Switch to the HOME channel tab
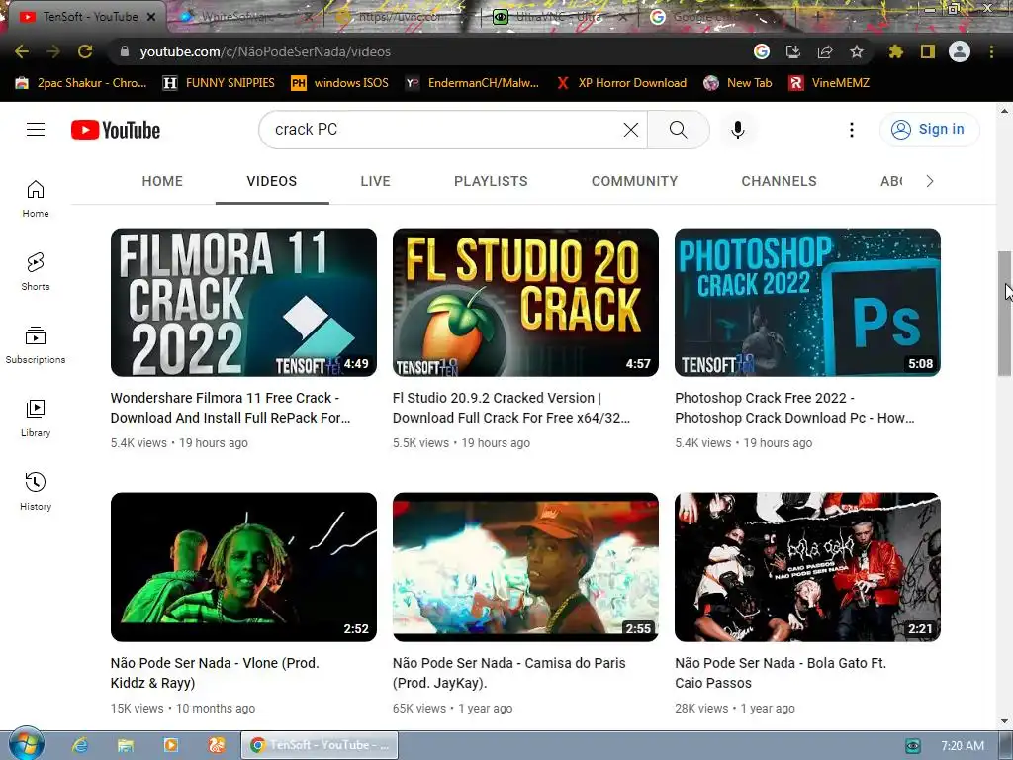The image size is (1013, 760). [x=162, y=182]
